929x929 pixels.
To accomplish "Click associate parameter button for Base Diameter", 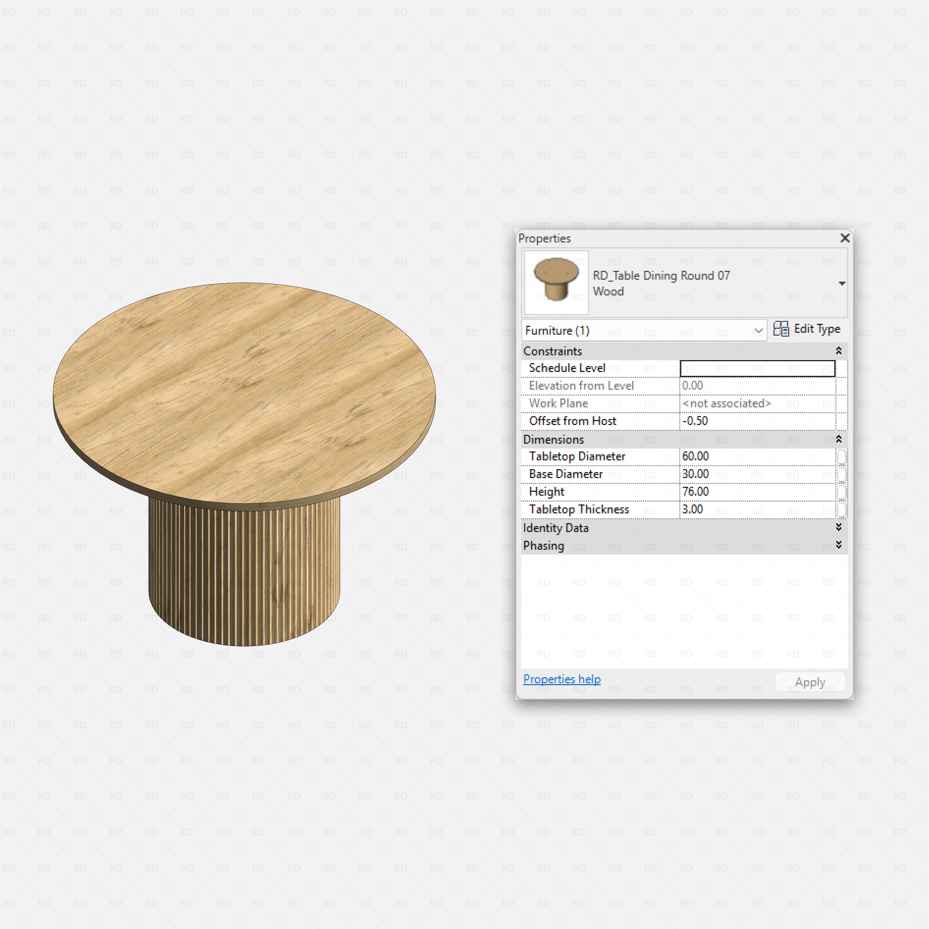I will coord(842,474).
